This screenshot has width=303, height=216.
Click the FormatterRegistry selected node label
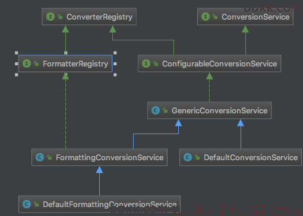[x=75, y=63]
